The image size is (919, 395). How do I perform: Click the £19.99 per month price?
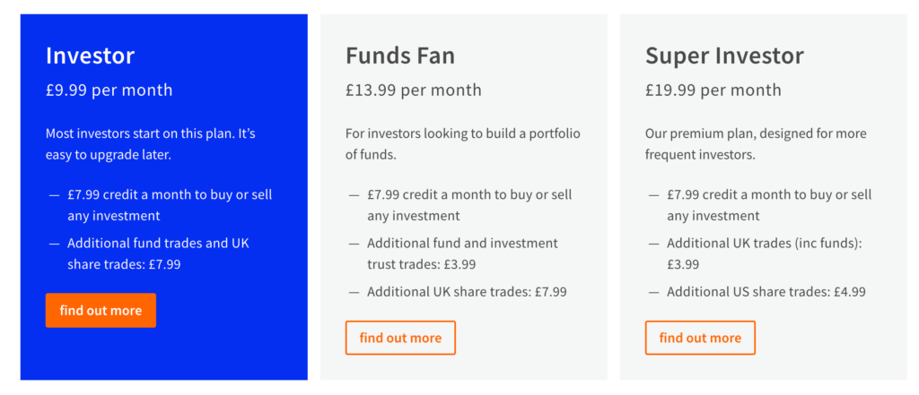click(x=713, y=90)
